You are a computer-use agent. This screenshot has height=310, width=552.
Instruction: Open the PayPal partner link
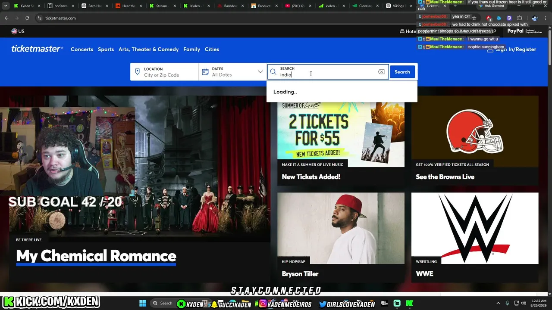coord(525,31)
